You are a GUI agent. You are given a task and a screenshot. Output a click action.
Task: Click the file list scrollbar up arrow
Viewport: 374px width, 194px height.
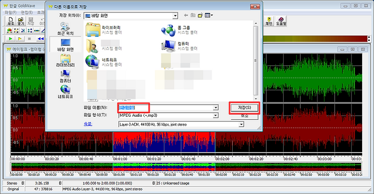point(256,23)
